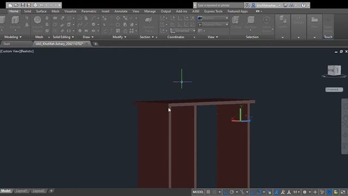Click the new drawing plus tab button
Image resolution: width=348 pixels, height=196 pixels.
pyautogui.click(x=96, y=44)
